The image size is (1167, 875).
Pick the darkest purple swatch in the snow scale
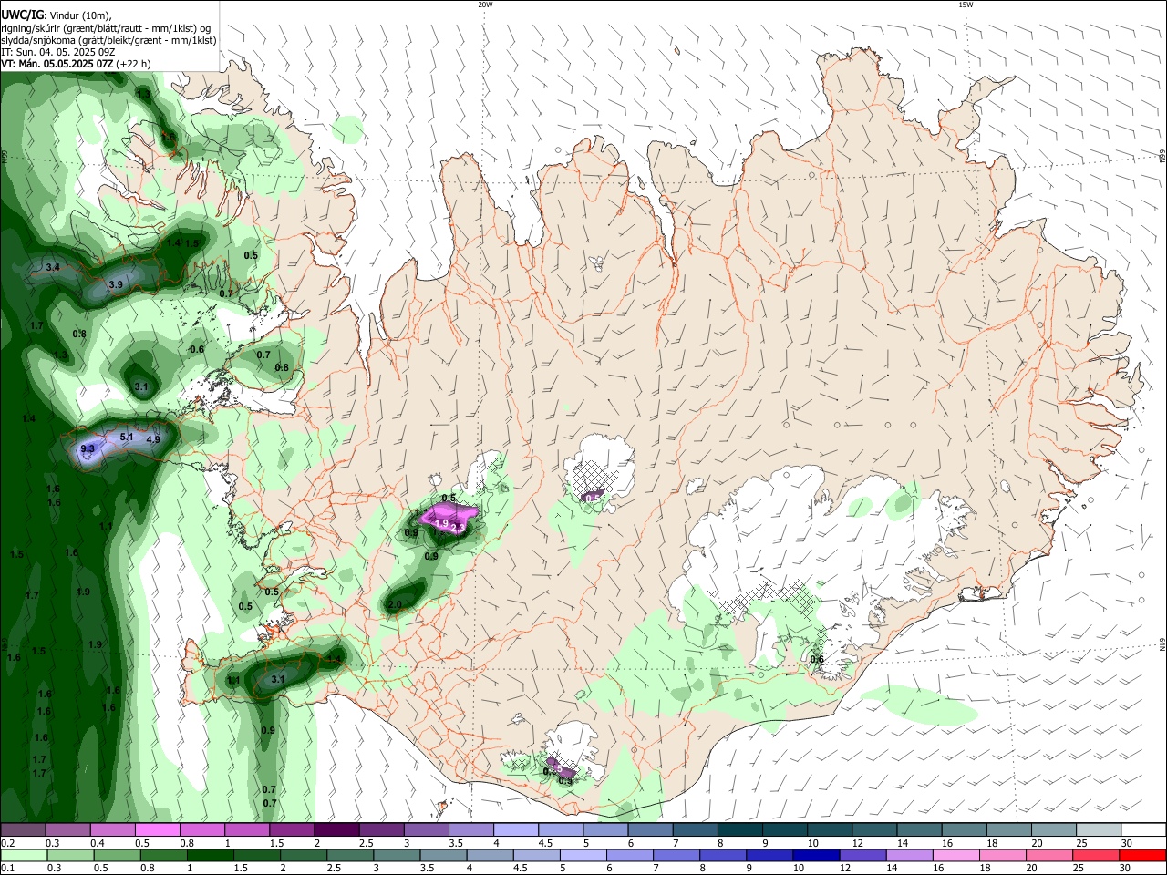coord(336,829)
